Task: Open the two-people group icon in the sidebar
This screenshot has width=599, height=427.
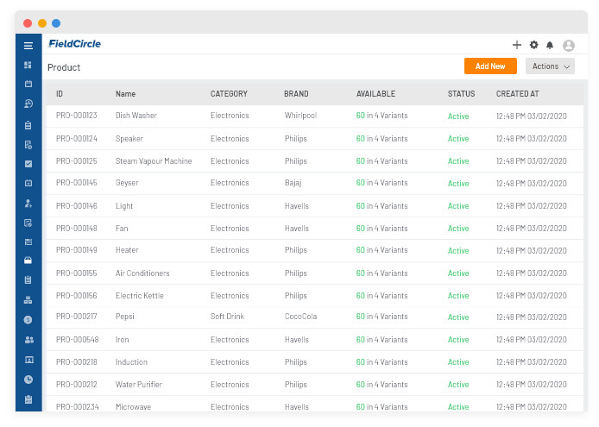Action: coord(29,340)
